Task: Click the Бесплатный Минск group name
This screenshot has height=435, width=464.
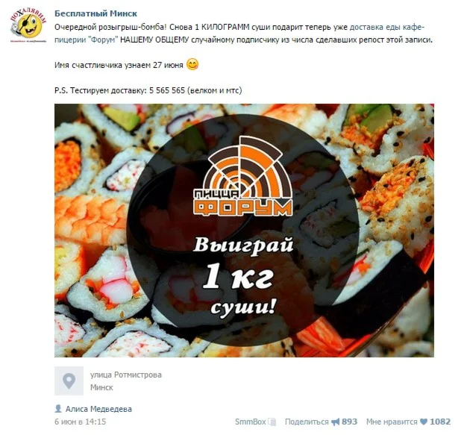Action: pyautogui.click(x=95, y=13)
